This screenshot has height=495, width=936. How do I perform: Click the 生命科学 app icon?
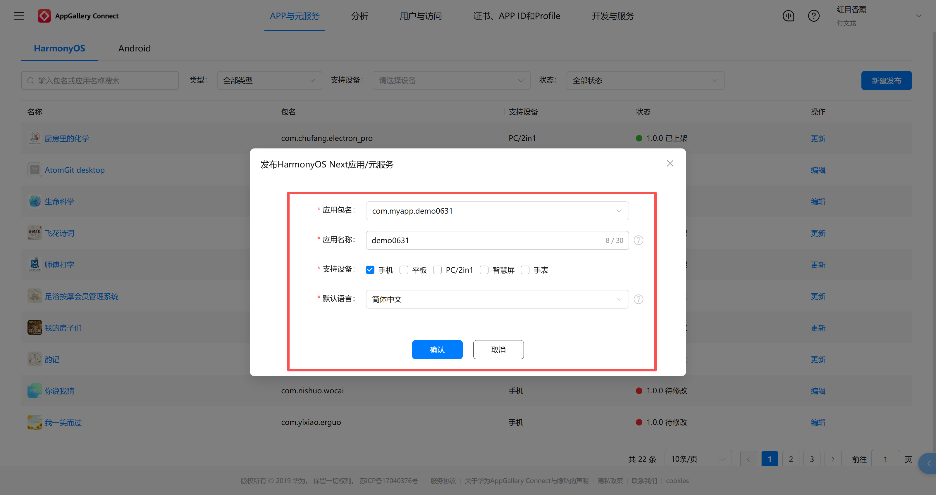tap(35, 201)
